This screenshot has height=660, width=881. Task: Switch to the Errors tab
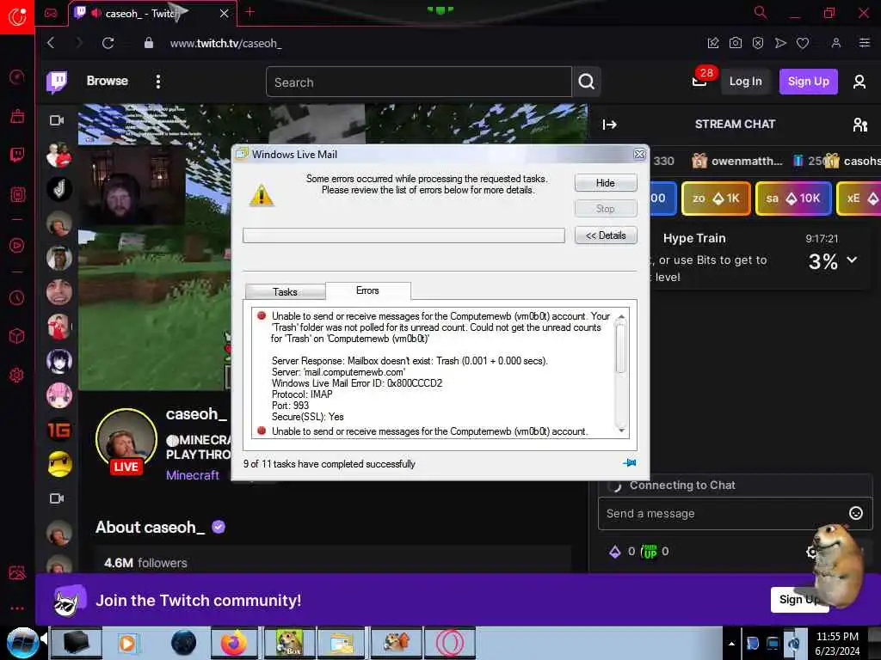367,290
